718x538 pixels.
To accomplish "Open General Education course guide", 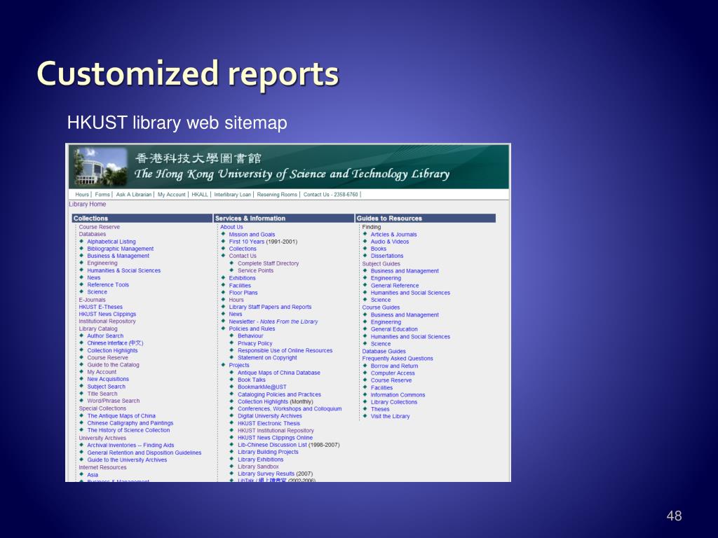I will point(394,329).
